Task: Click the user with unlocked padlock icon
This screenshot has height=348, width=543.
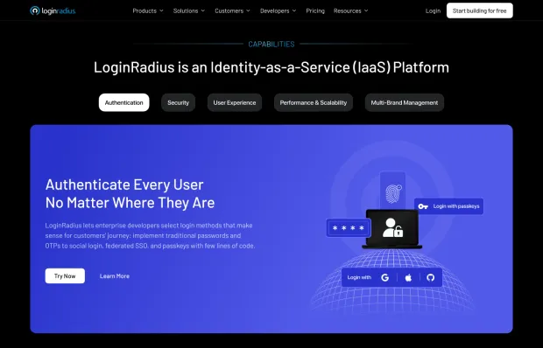Action: coord(392,227)
